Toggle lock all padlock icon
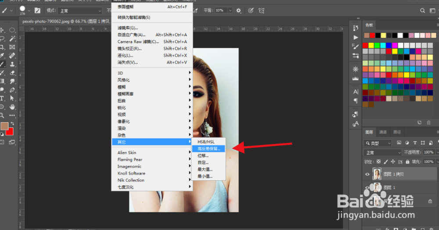The height and width of the screenshot is (230, 439). [x=407, y=161]
